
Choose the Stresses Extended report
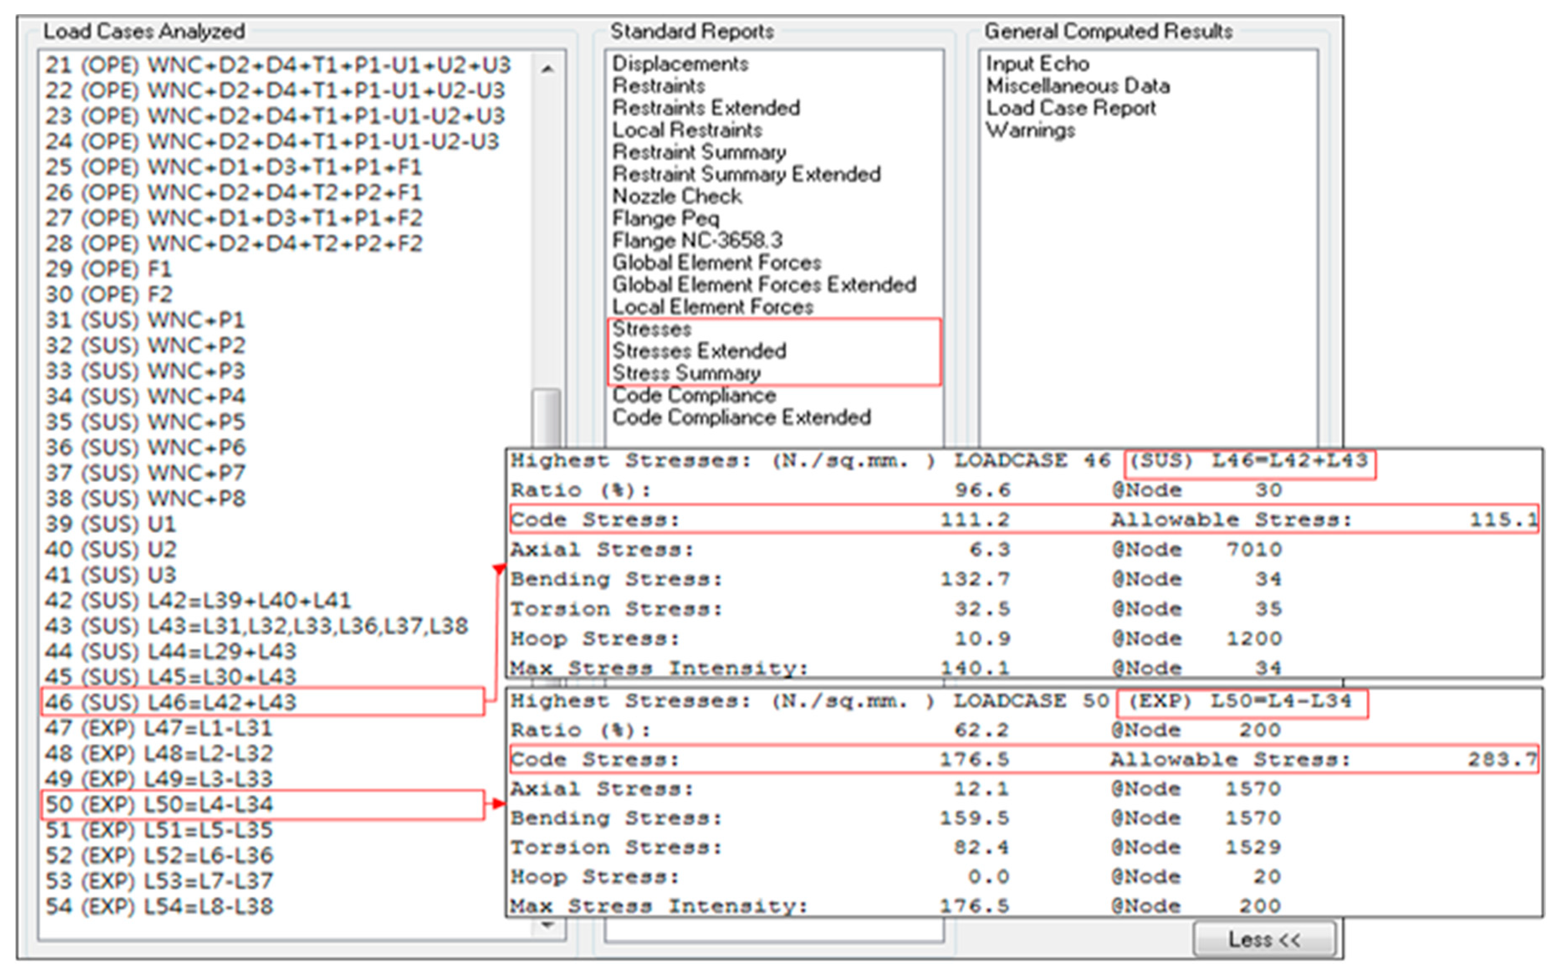pyautogui.click(x=699, y=351)
